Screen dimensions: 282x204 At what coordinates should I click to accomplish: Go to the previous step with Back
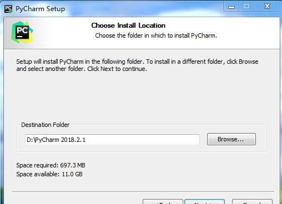(163, 202)
